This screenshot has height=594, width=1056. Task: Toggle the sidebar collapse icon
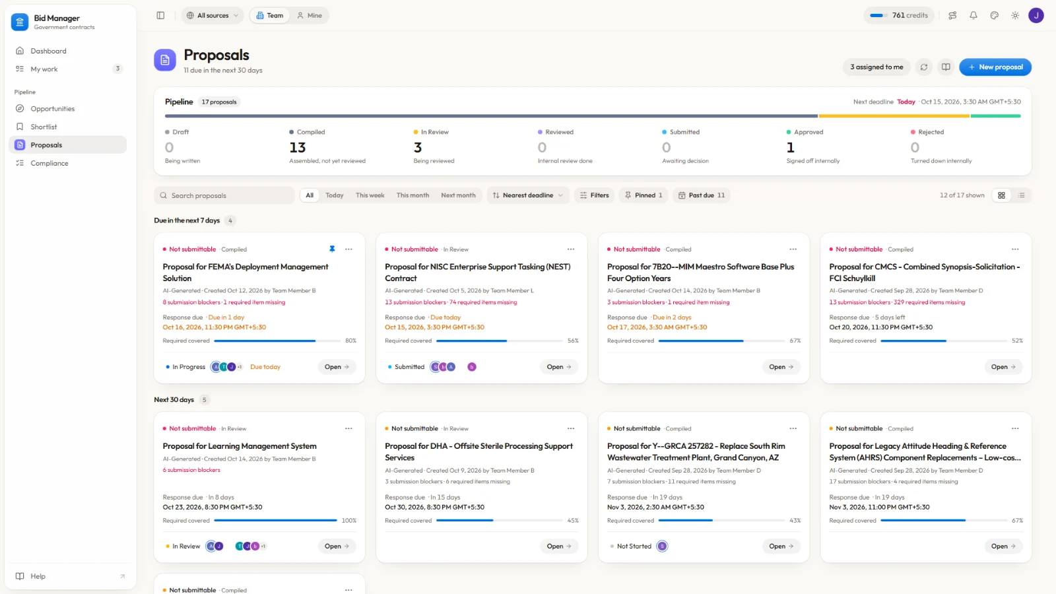(x=160, y=15)
